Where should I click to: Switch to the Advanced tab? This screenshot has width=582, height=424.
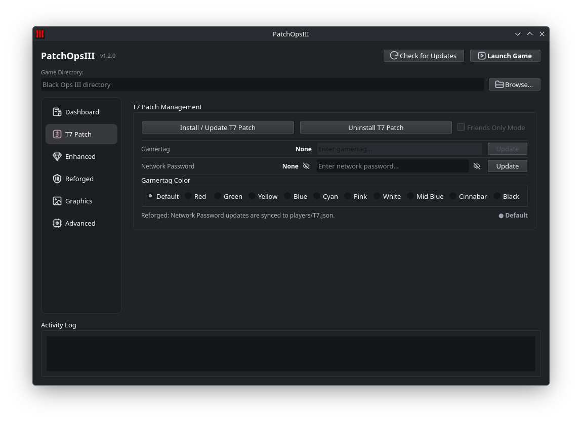tap(81, 223)
